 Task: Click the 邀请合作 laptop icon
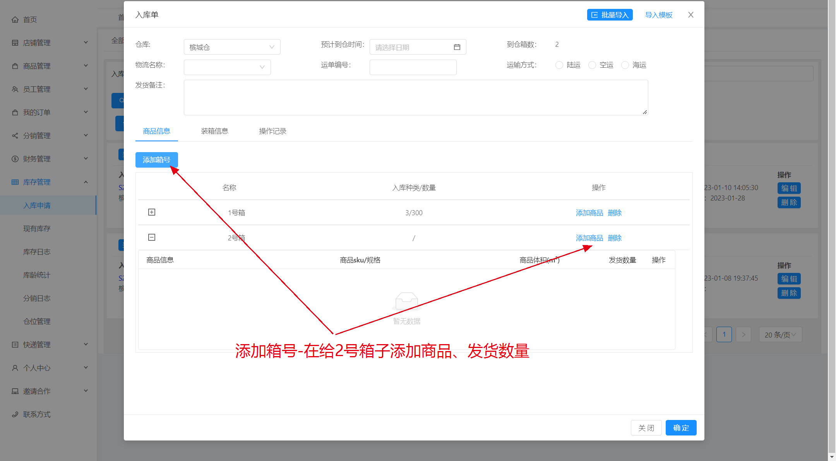pyautogui.click(x=15, y=391)
